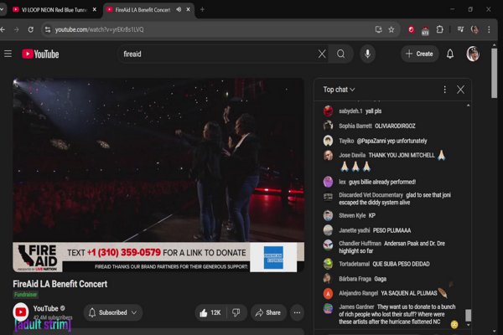The image size is (503, 335).
Task: Close the live chat panel
Action: pos(460,90)
